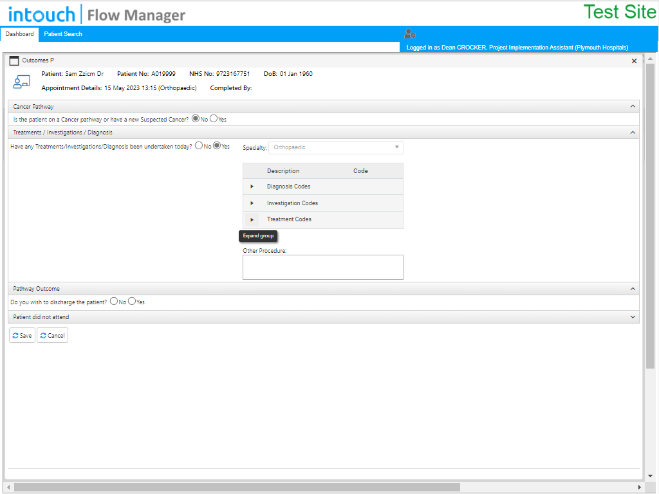This screenshot has width=659, height=494.
Task: Click the Cancel button
Action: (53, 336)
